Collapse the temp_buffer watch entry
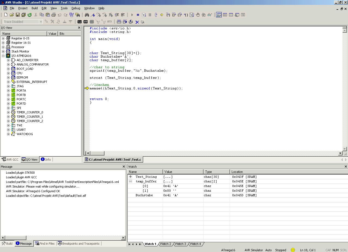Viewport: 348px width, 252px height. pos(130,181)
